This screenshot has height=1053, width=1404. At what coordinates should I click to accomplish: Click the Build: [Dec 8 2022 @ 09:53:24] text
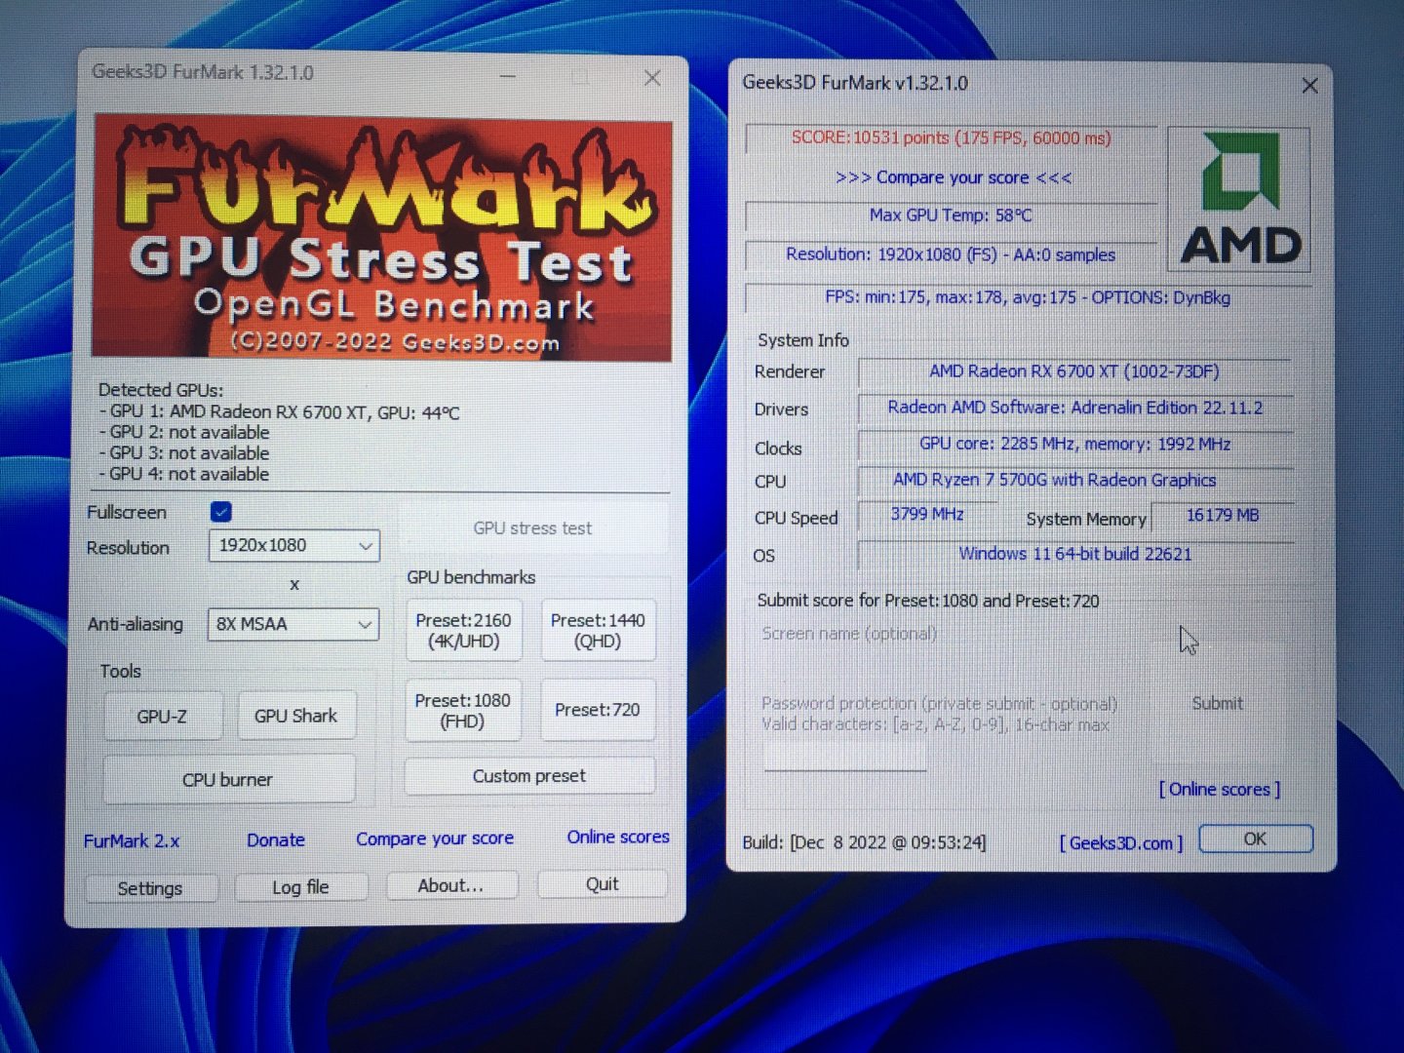864,842
